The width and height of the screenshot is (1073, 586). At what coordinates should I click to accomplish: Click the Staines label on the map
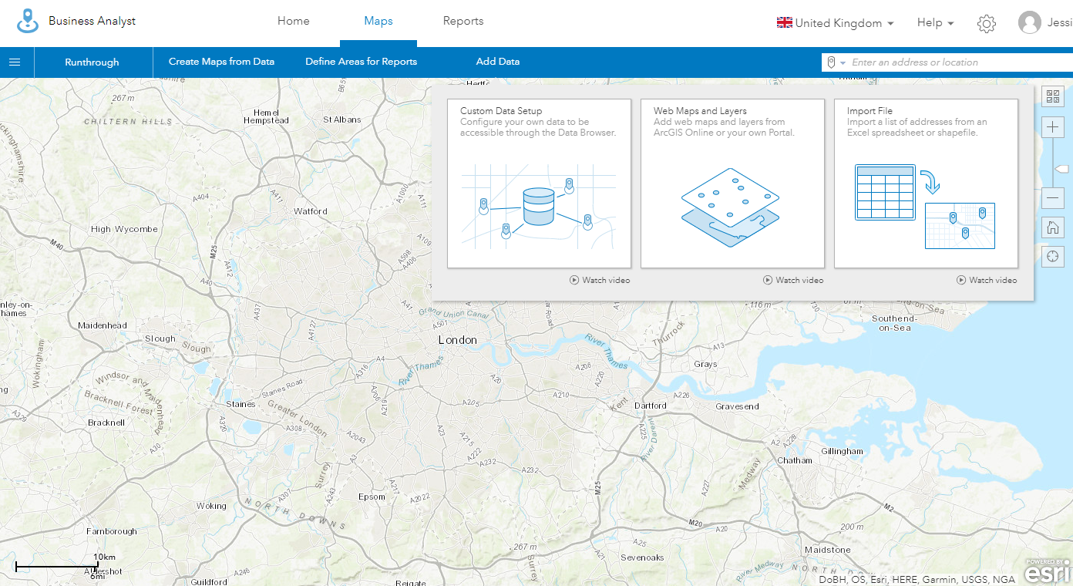(240, 404)
